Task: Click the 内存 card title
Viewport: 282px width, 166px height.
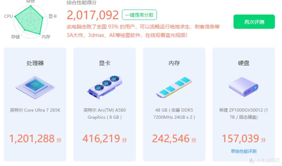Action: pyautogui.click(x=174, y=63)
